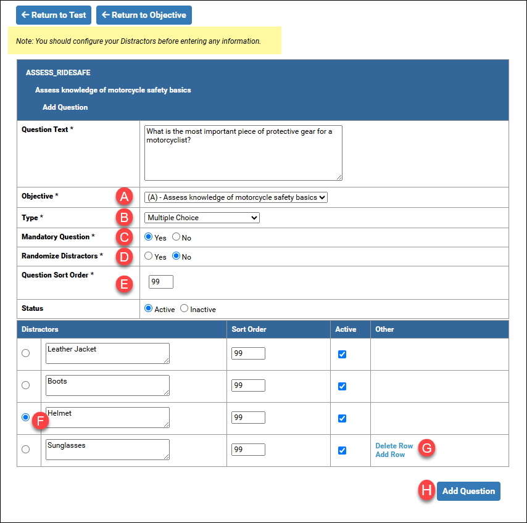Screen dimensions: 527x523
Task: Click the Add Row link
Action: [x=390, y=455]
